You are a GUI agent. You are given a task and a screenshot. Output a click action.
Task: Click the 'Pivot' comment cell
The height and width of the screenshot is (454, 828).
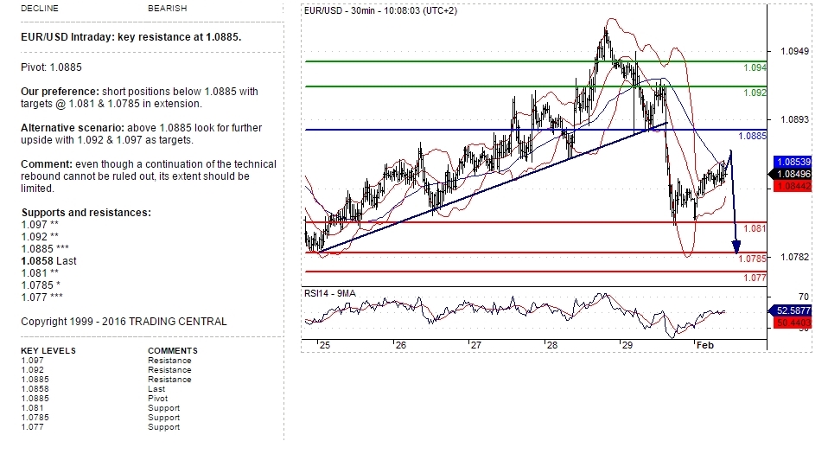[157, 399]
